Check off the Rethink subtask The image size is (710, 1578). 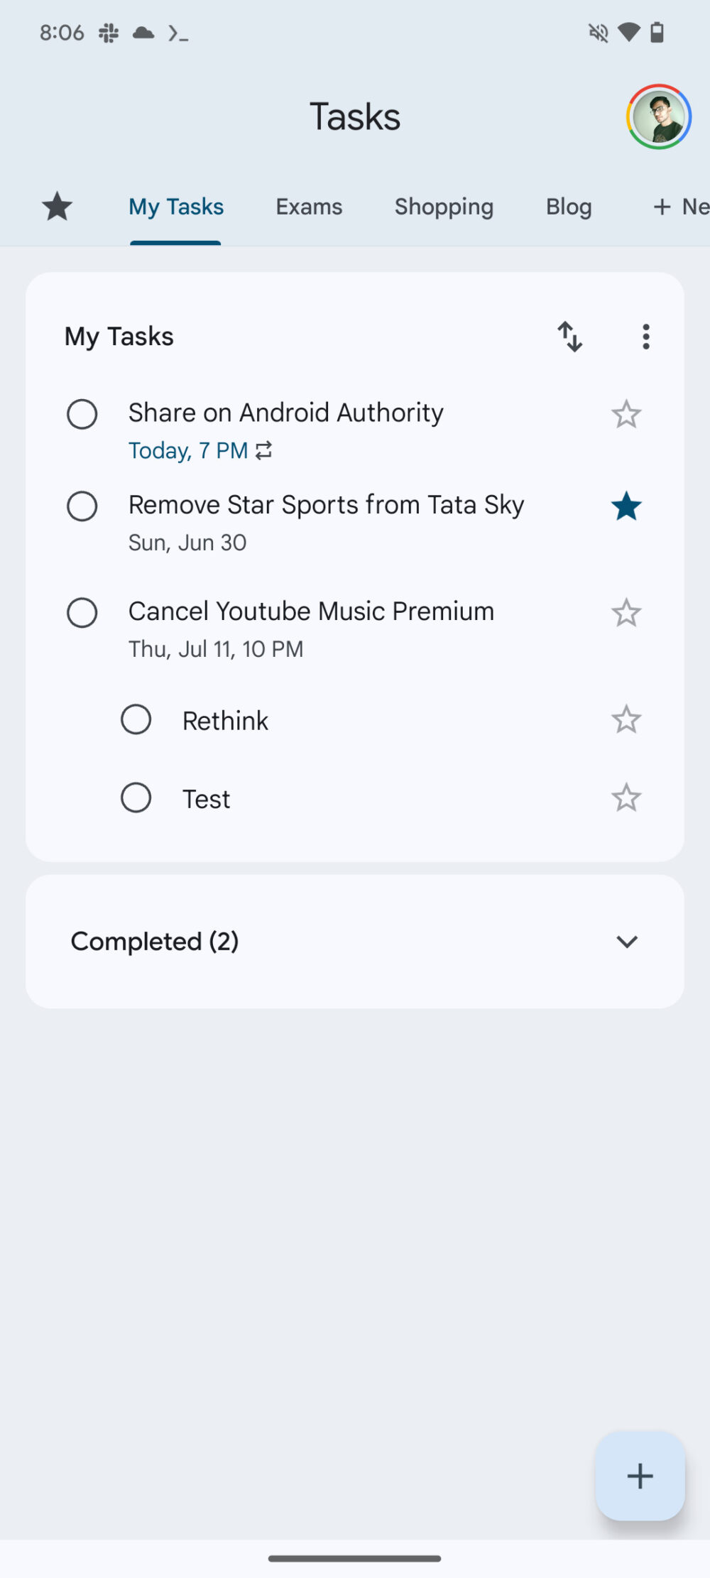click(136, 720)
